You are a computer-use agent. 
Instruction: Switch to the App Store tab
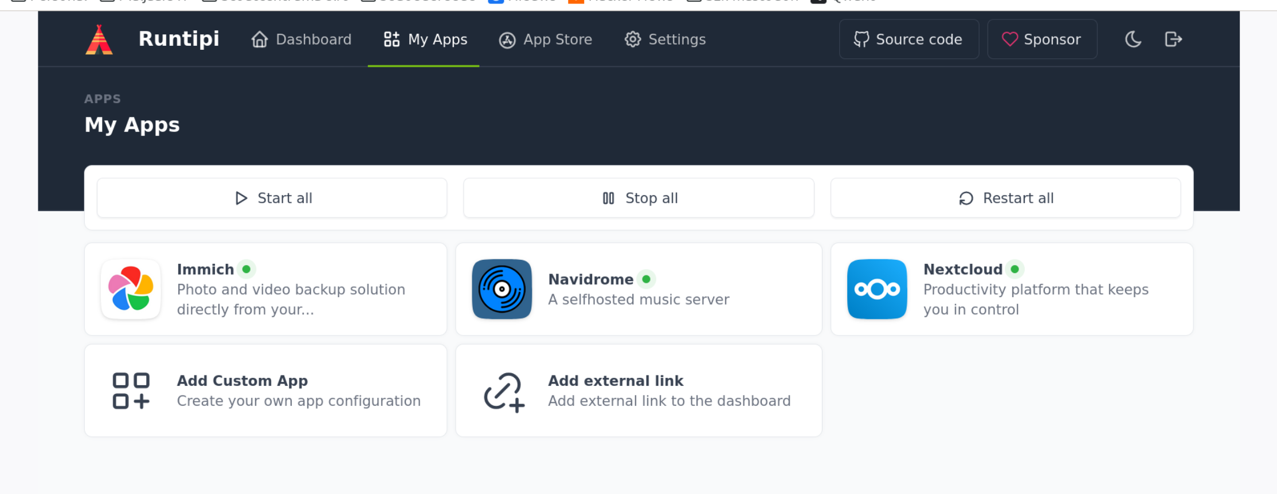[546, 39]
